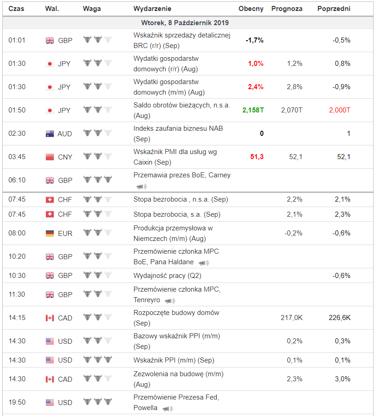Click Chinese flag beside CNY
The image size is (375, 416).
click(x=50, y=157)
